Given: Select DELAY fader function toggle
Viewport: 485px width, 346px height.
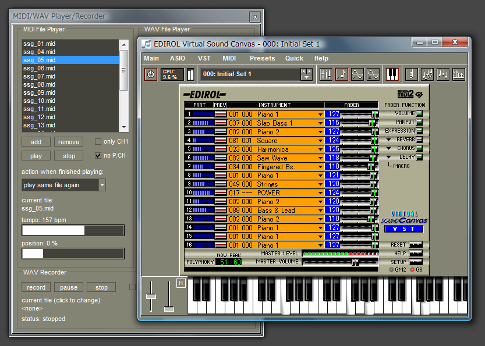Looking at the screenshot, I should (419, 157).
